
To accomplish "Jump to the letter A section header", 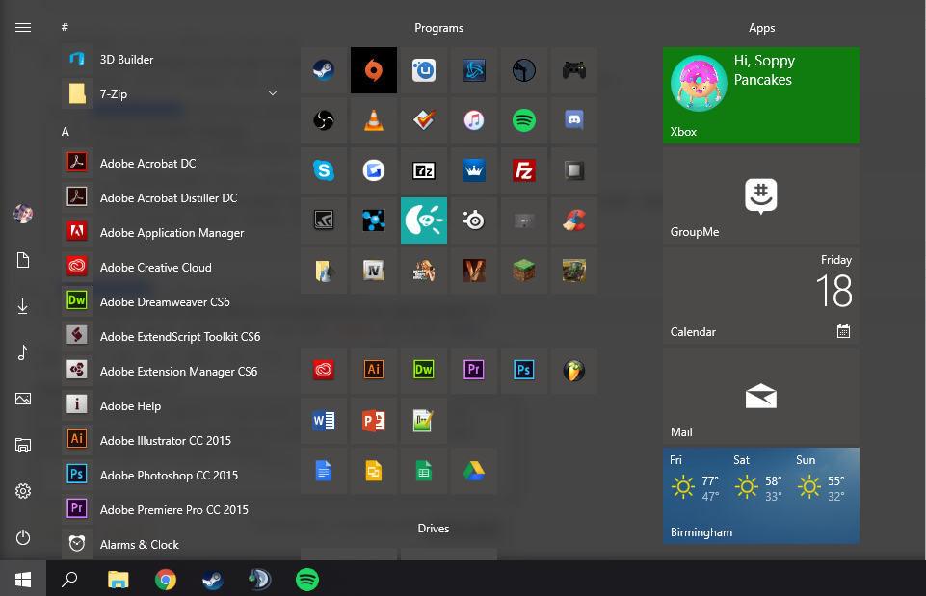I will pyautogui.click(x=65, y=130).
